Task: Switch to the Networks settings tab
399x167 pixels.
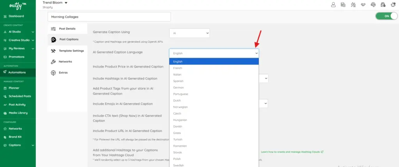Action: click(67, 62)
